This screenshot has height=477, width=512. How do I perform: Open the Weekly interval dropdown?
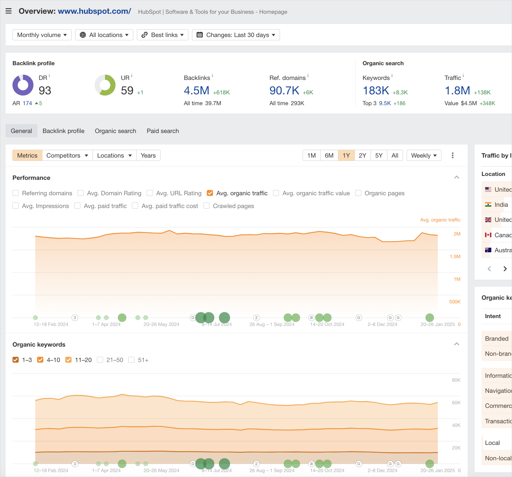[424, 155]
